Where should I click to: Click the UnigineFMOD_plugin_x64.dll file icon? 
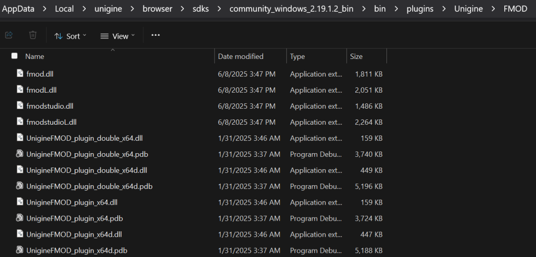point(20,202)
